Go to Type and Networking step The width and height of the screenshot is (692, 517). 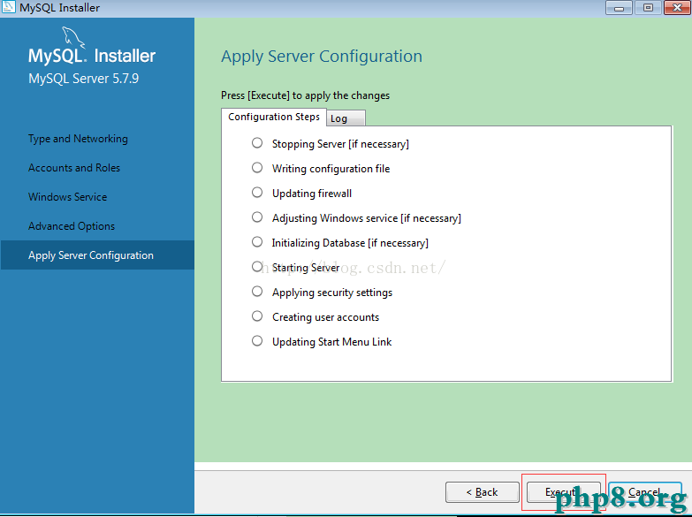pyautogui.click(x=78, y=139)
